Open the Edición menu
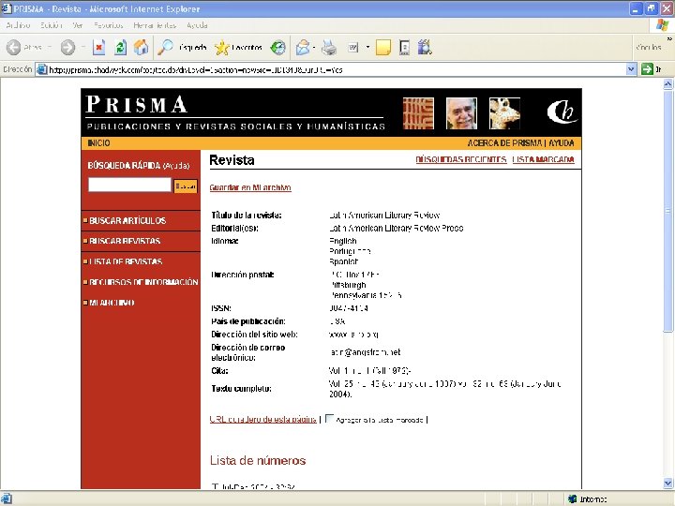 point(52,25)
